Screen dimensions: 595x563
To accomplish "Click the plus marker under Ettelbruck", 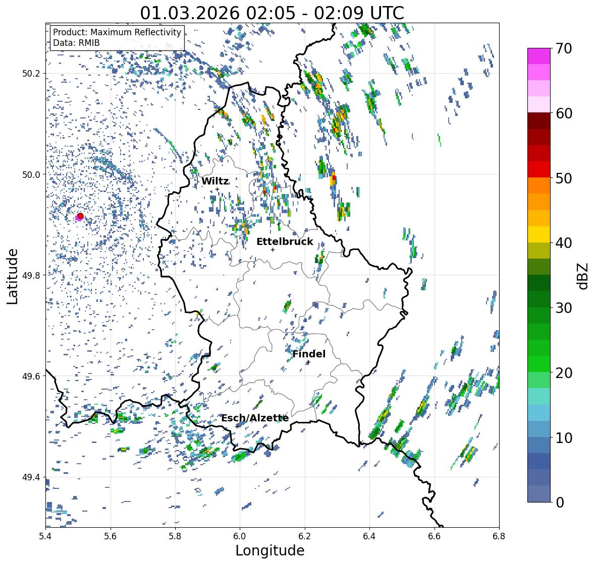I will pyautogui.click(x=273, y=249).
